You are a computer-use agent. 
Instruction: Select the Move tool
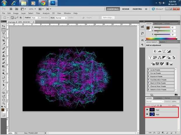4,26
